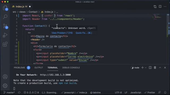Open the editor More Actions ellipsis
Image resolution: width=170 pixels, height=95 pixels.
pos(165,7)
